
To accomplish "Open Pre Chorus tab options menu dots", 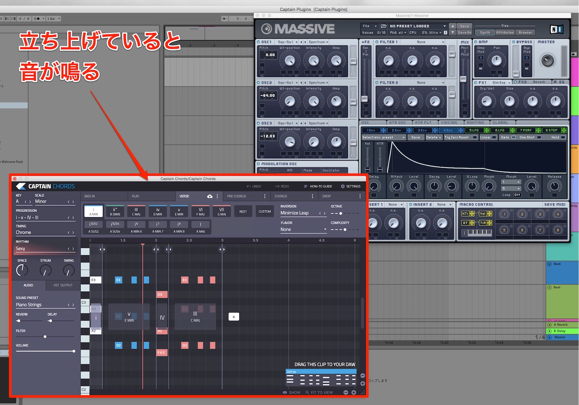I will point(265,196).
